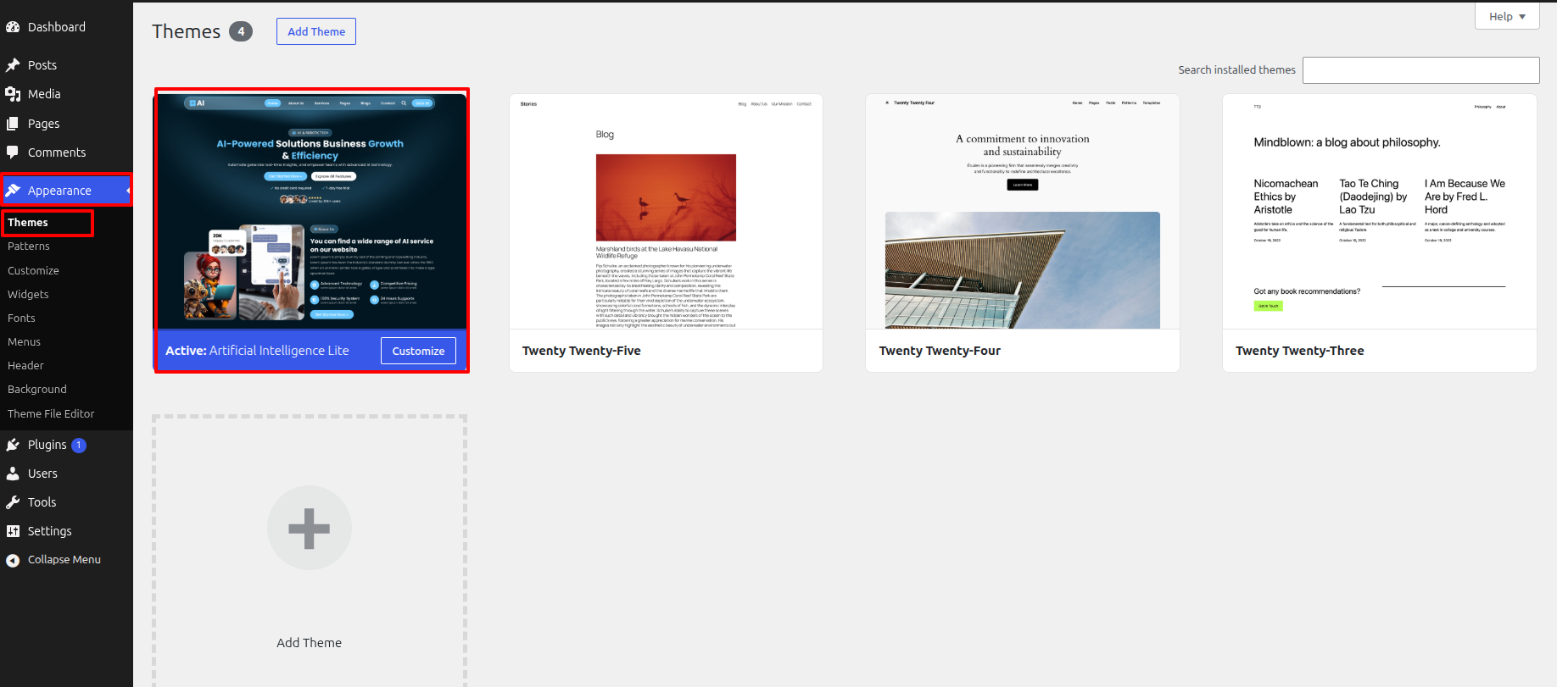Select the Twenty Twenty-Four theme thumbnail
This screenshot has width=1557, height=687.
[1023, 212]
